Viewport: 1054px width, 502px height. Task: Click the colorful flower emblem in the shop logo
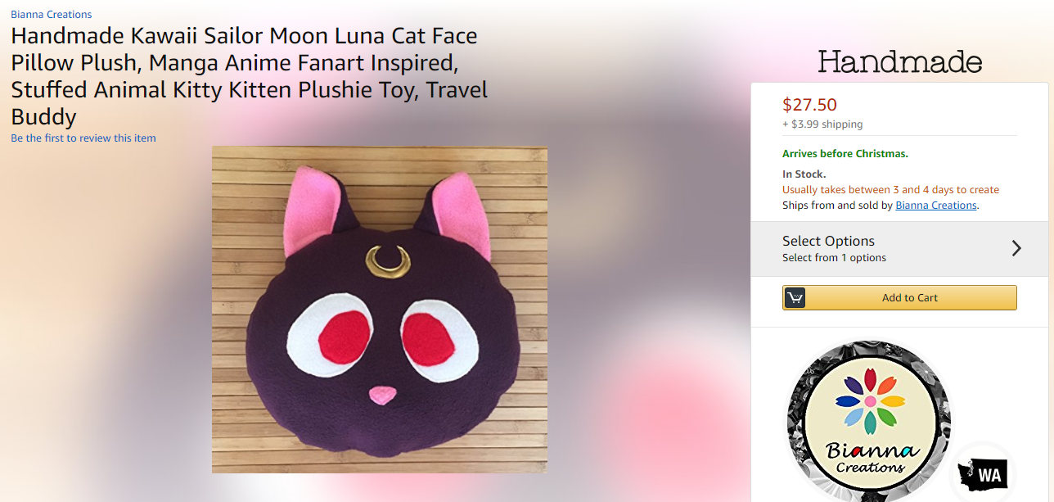coord(869,401)
